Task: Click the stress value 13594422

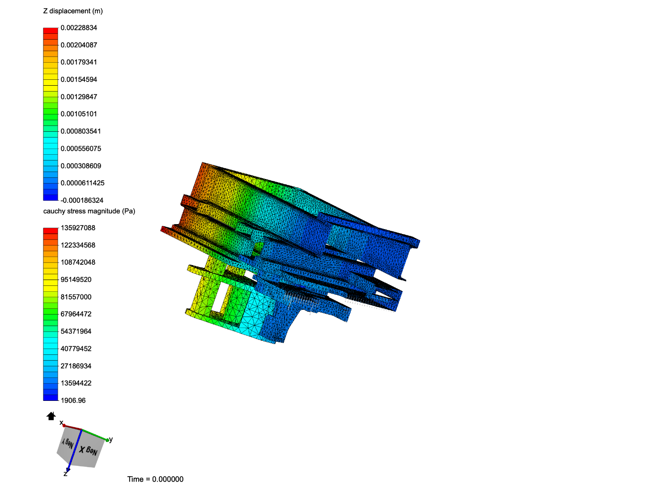Action: coord(76,383)
